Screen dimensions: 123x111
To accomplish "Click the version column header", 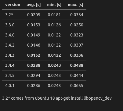I will click(x=13, y=5).
